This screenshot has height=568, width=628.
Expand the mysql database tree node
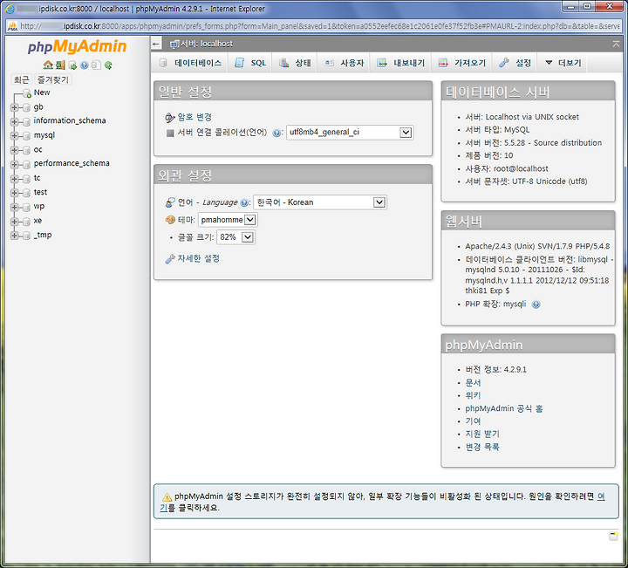[x=15, y=136]
